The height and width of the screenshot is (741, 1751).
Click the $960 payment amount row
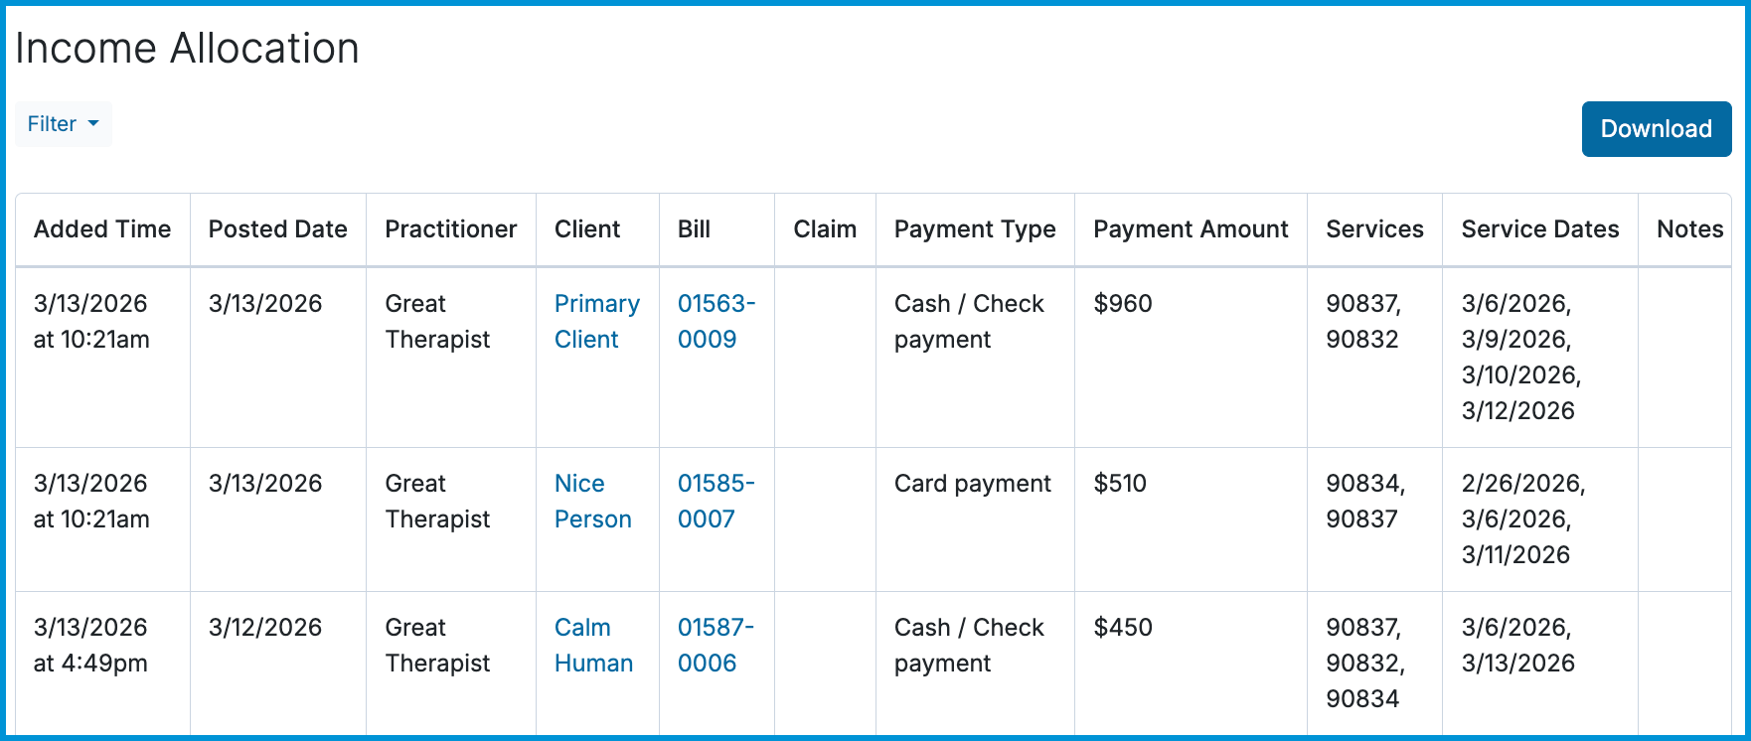point(1120,304)
